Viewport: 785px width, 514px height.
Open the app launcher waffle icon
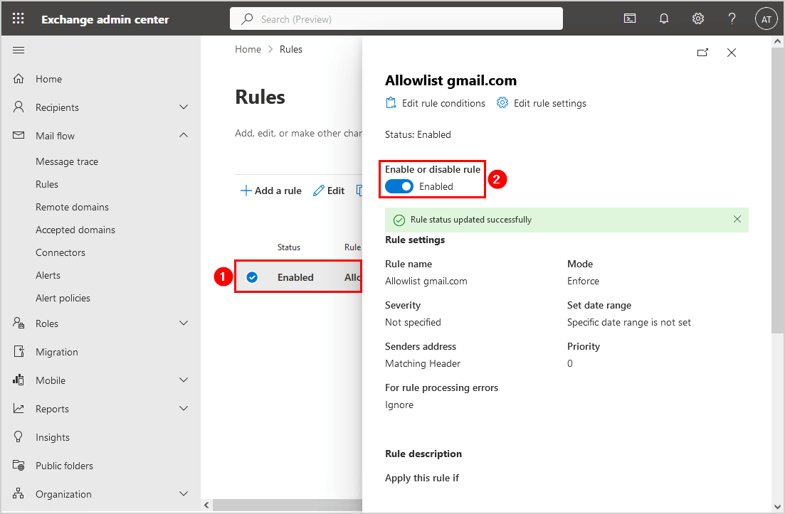[x=19, y=19]
